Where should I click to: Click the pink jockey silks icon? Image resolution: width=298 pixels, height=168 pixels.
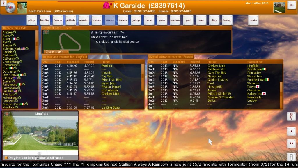(x=107, y=5)
